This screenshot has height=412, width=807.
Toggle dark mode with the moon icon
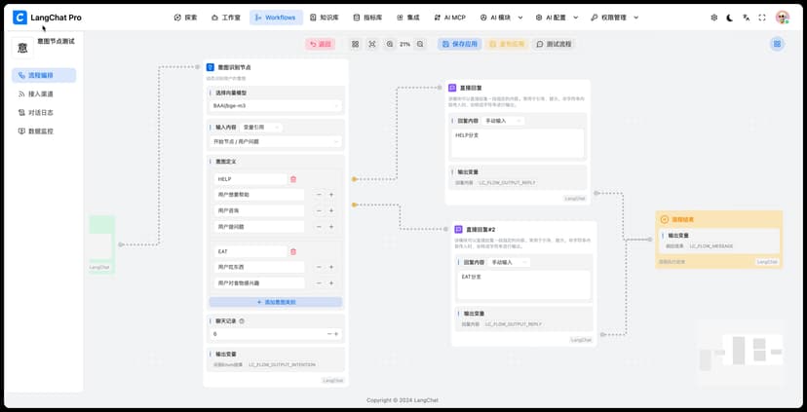tap(730, 18)
